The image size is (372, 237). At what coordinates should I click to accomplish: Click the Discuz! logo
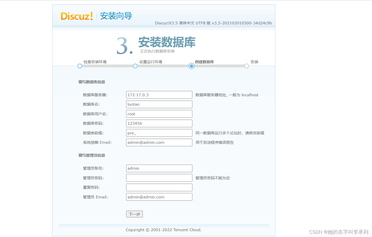tap(76, 16)
